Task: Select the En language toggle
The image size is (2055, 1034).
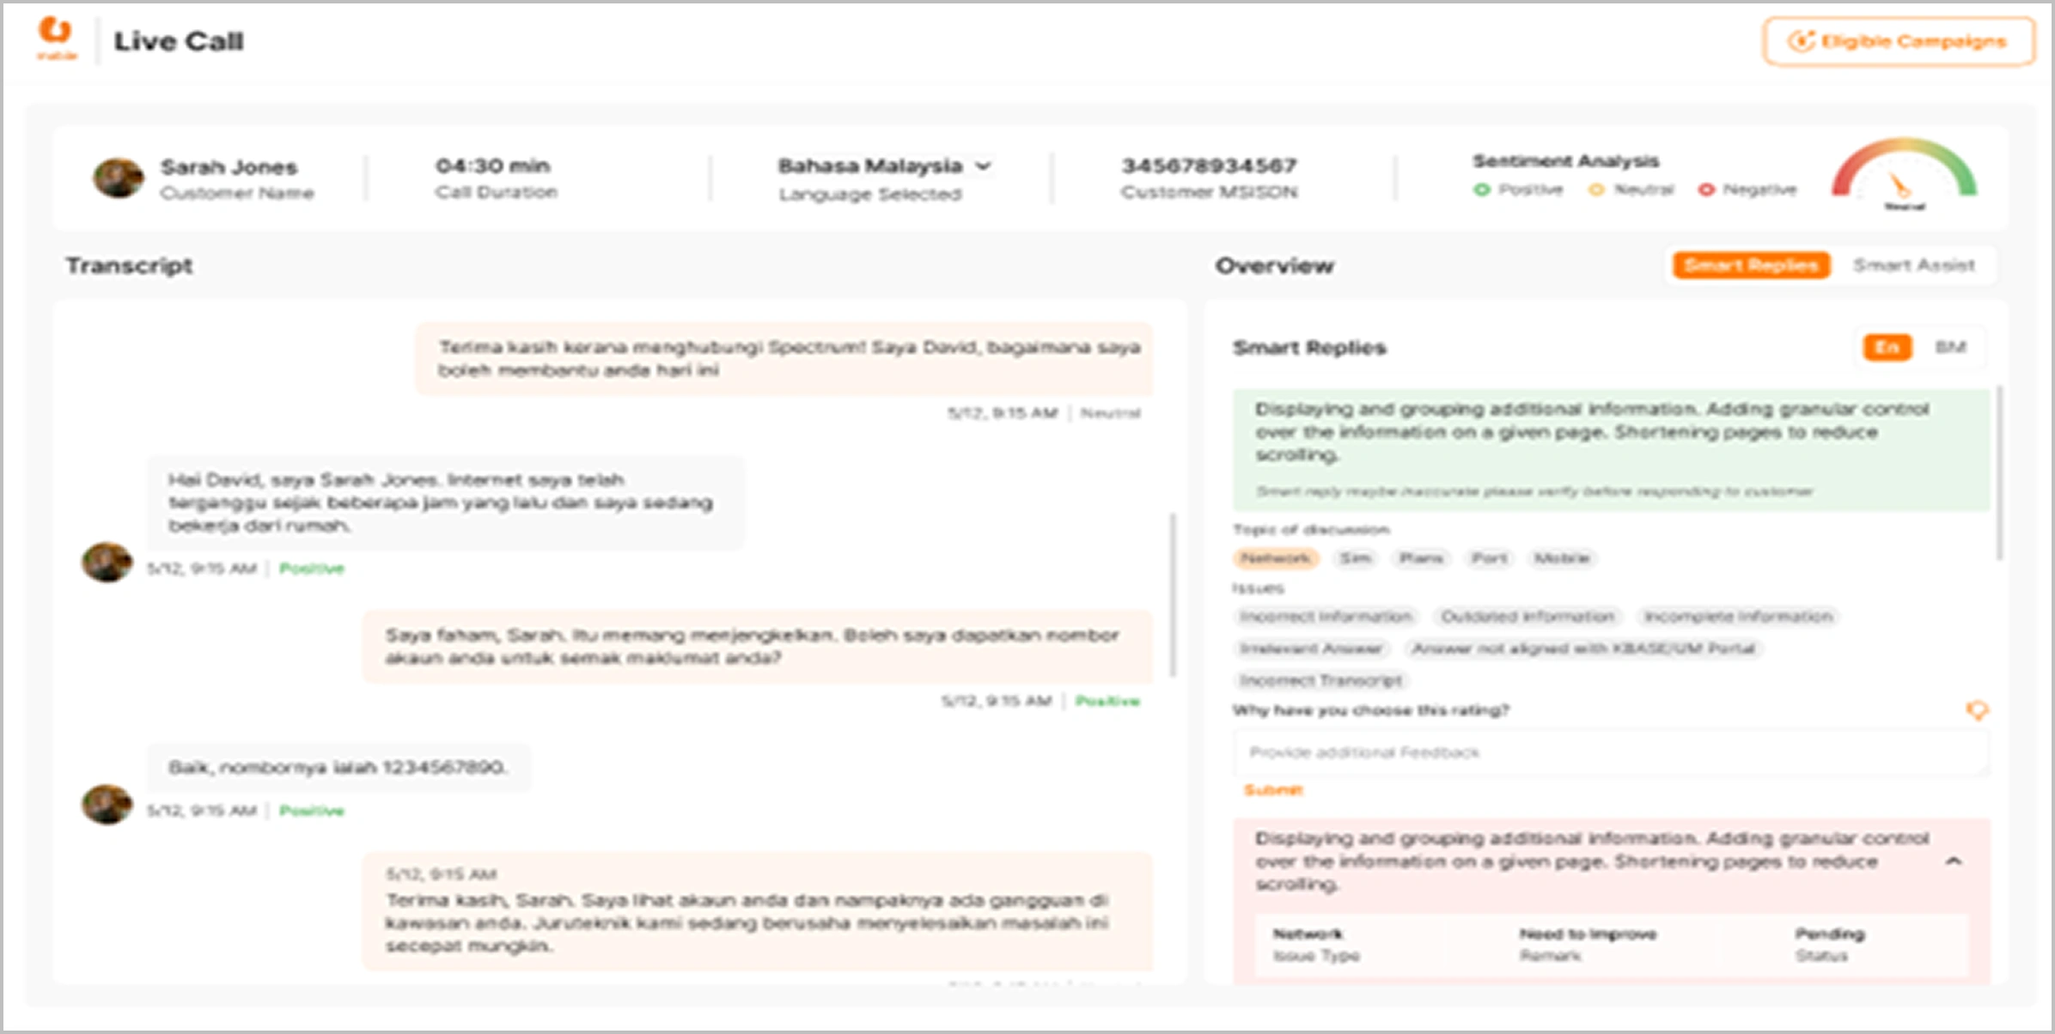Action: (x=1887, y=347)
